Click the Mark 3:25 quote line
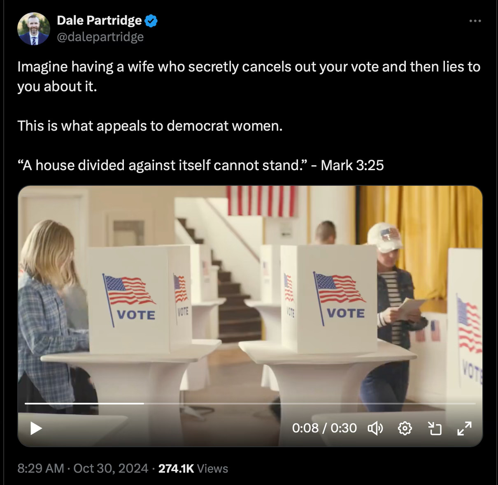This screenshot has height=485, width=498. [x=200, y=165]
